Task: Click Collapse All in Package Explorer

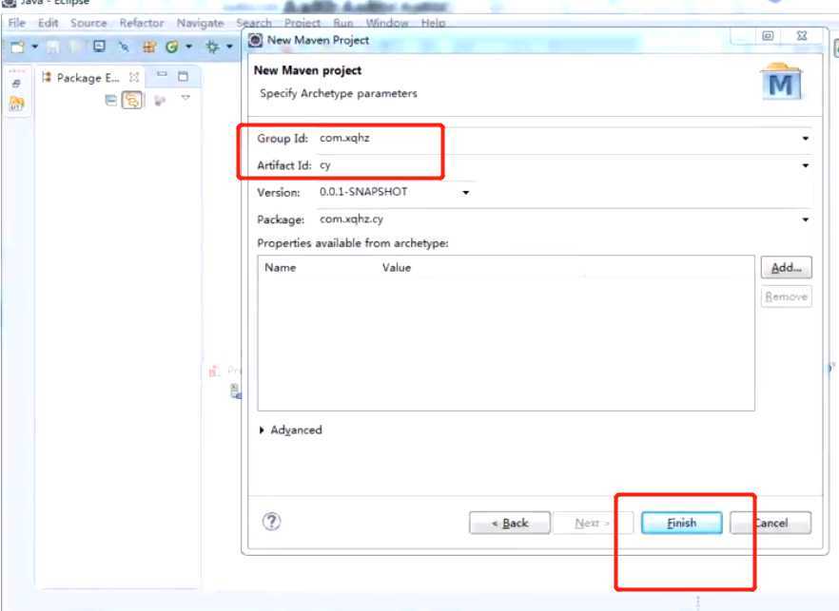Action: tap(110, 100)
